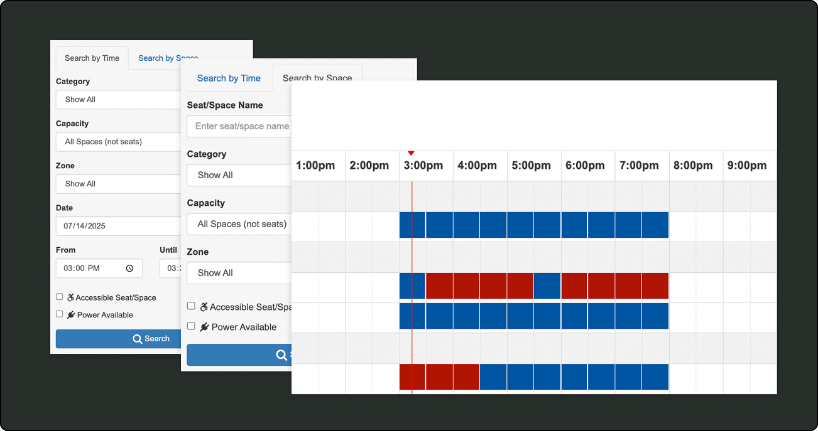The image size is (818, 431).
Task: Click the 7:00pm column header
Action: tap(642, 166)
